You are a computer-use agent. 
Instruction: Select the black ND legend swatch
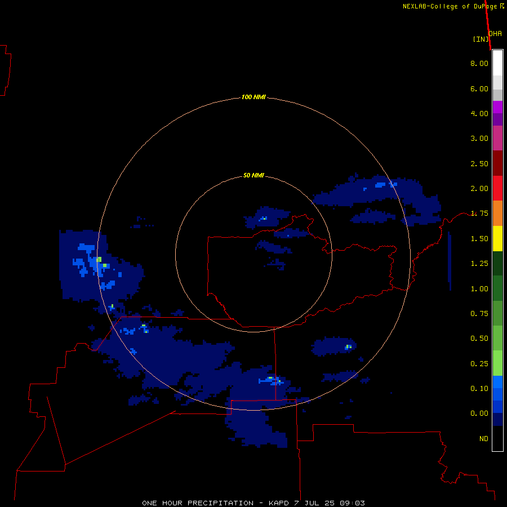[x=497, y=438]
